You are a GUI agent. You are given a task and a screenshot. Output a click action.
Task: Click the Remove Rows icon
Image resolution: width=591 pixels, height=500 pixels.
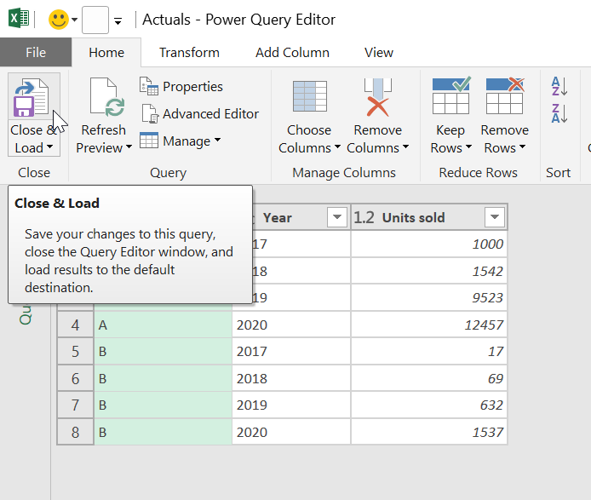(504, 96)
